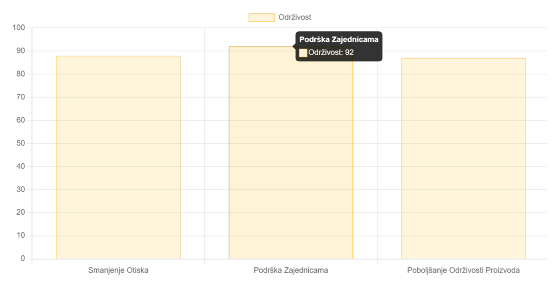Click tooltip value Održivost: 92
Image resolution: width=558 pixels, height=287 pixels.
click(331, 53)
